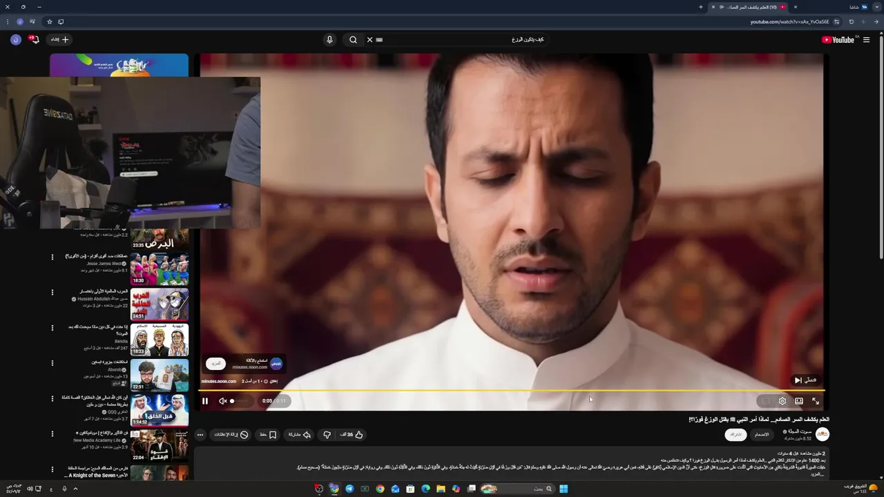Image resolution: width=884 pixels, height=497 pixels.
Task: Open the ad's visit-site button
Action: 215,363
